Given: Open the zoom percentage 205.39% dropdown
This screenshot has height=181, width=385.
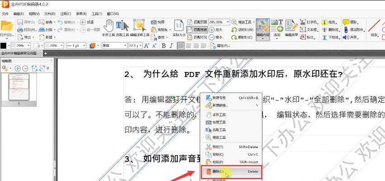Looking at the screenshot, I should coord(228,22).
